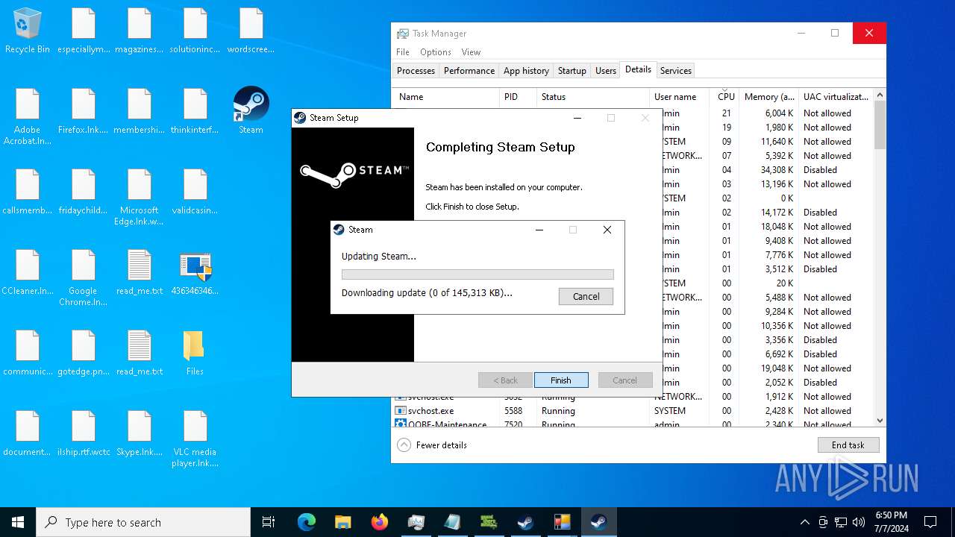This screenshot has height=537, width=955.
Task: Switch to the Services tab
Action: tap(676, 71)
